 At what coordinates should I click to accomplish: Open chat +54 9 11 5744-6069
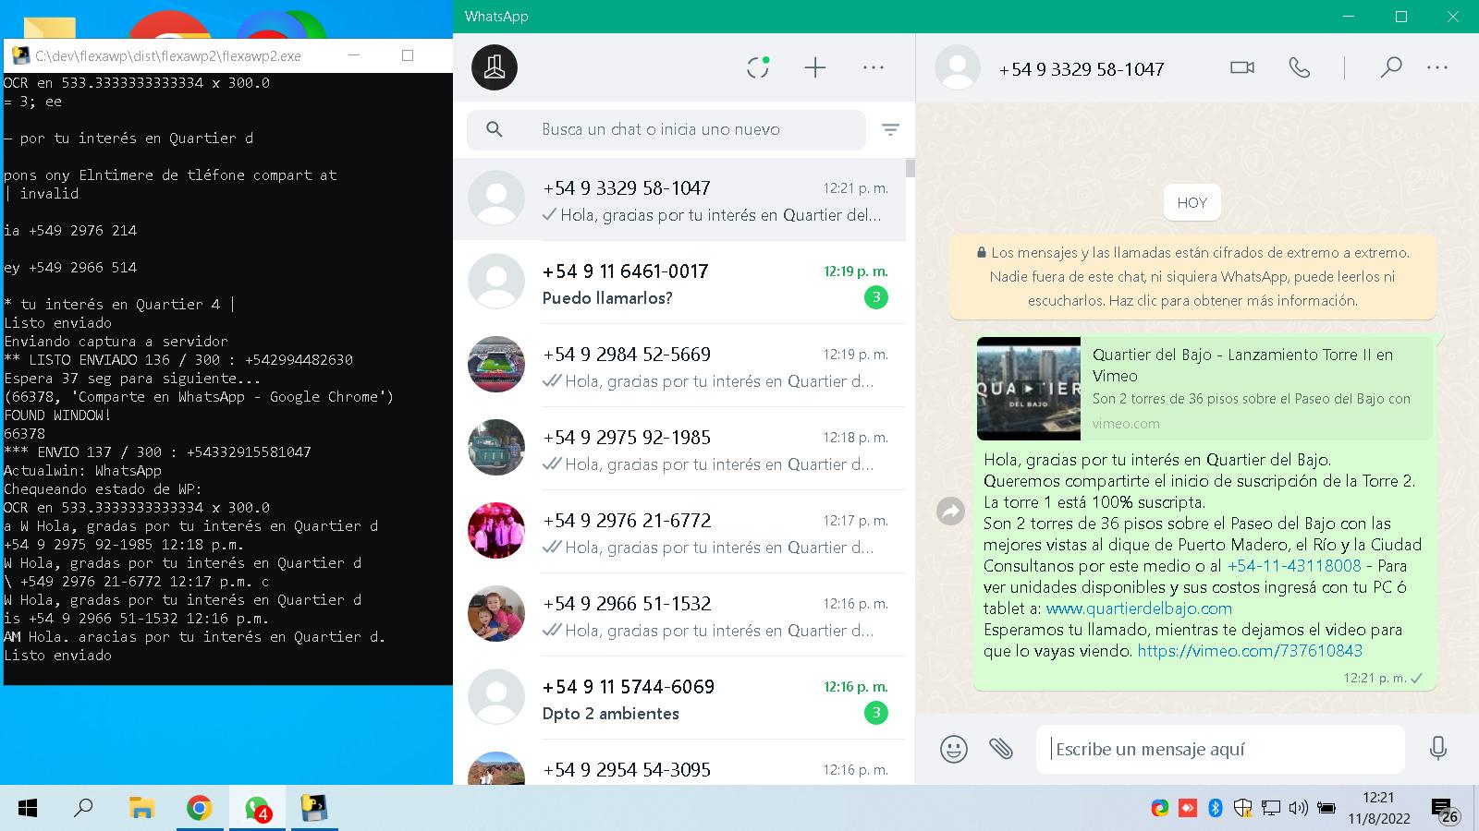tap(679, 698)
